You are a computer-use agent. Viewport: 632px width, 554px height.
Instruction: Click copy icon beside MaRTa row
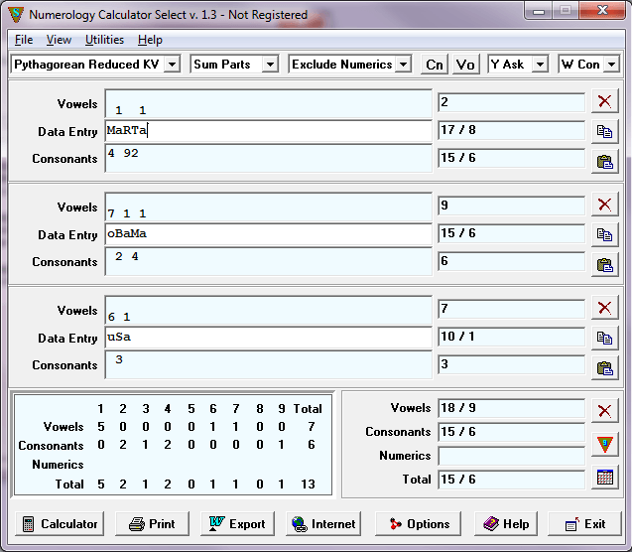click(604, 131)
